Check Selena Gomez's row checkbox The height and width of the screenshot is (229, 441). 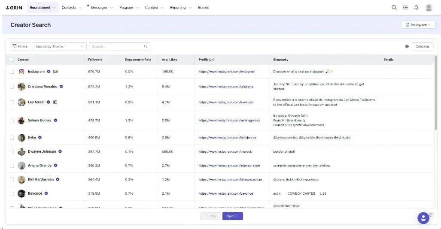(x=12, y=120)
